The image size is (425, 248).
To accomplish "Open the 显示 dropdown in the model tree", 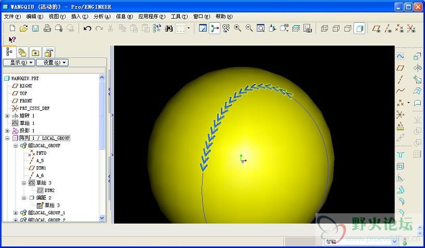I will pos(19,63).
